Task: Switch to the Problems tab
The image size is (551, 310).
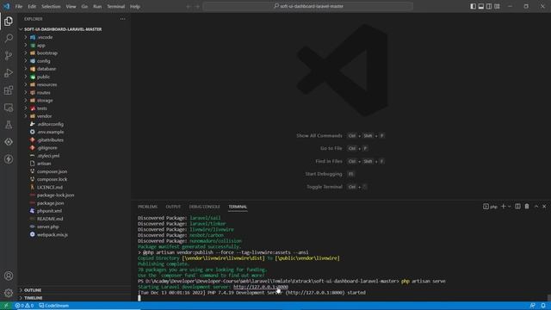Action: [147, 207]
